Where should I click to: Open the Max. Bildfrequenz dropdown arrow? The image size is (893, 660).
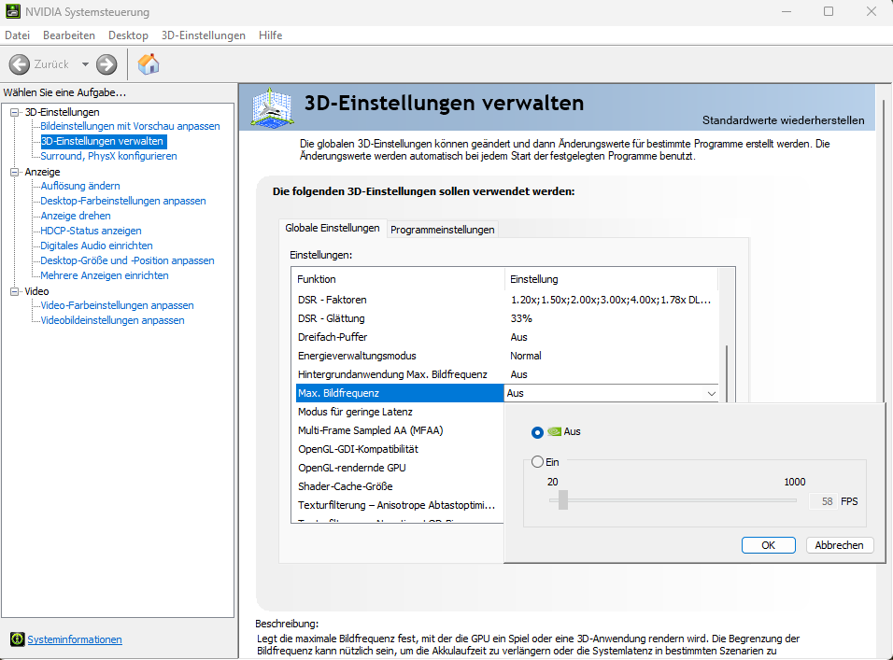(712, 393)
